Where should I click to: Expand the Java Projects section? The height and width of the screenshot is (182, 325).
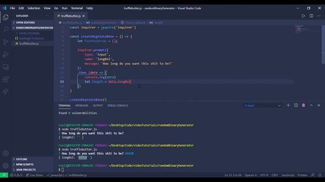(32, 170)
